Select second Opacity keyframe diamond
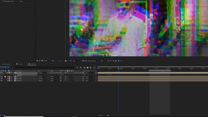 (110, 75)
